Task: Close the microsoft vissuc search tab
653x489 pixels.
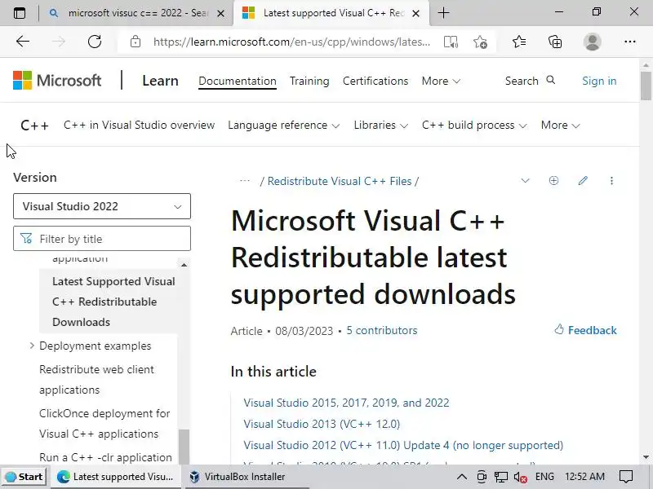Action: (221, 13)
